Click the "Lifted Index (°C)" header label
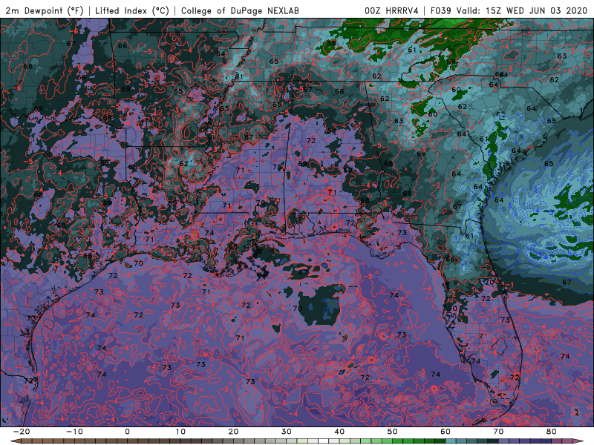Viewport: 594px width, 445px height. 132,10
